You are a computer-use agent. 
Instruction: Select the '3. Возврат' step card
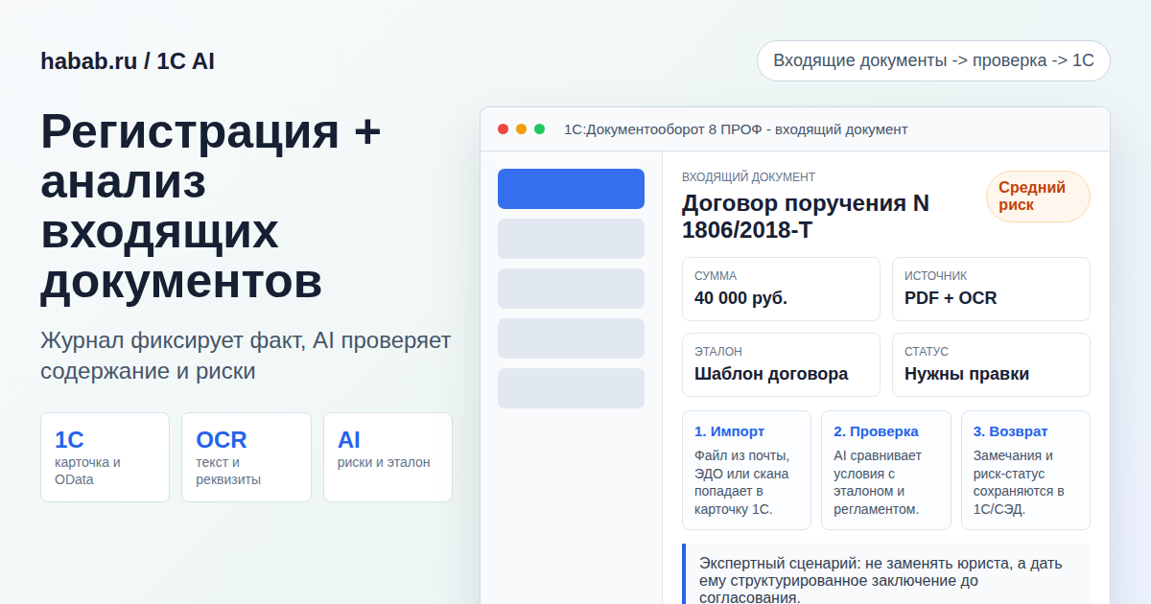pyautogui.click(x=1025, y=470)
